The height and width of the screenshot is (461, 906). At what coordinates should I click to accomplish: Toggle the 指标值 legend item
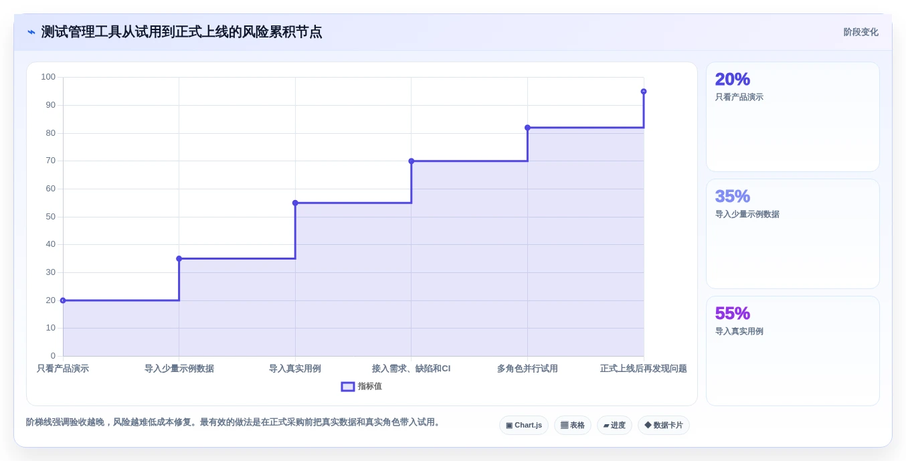click(361, 386)
